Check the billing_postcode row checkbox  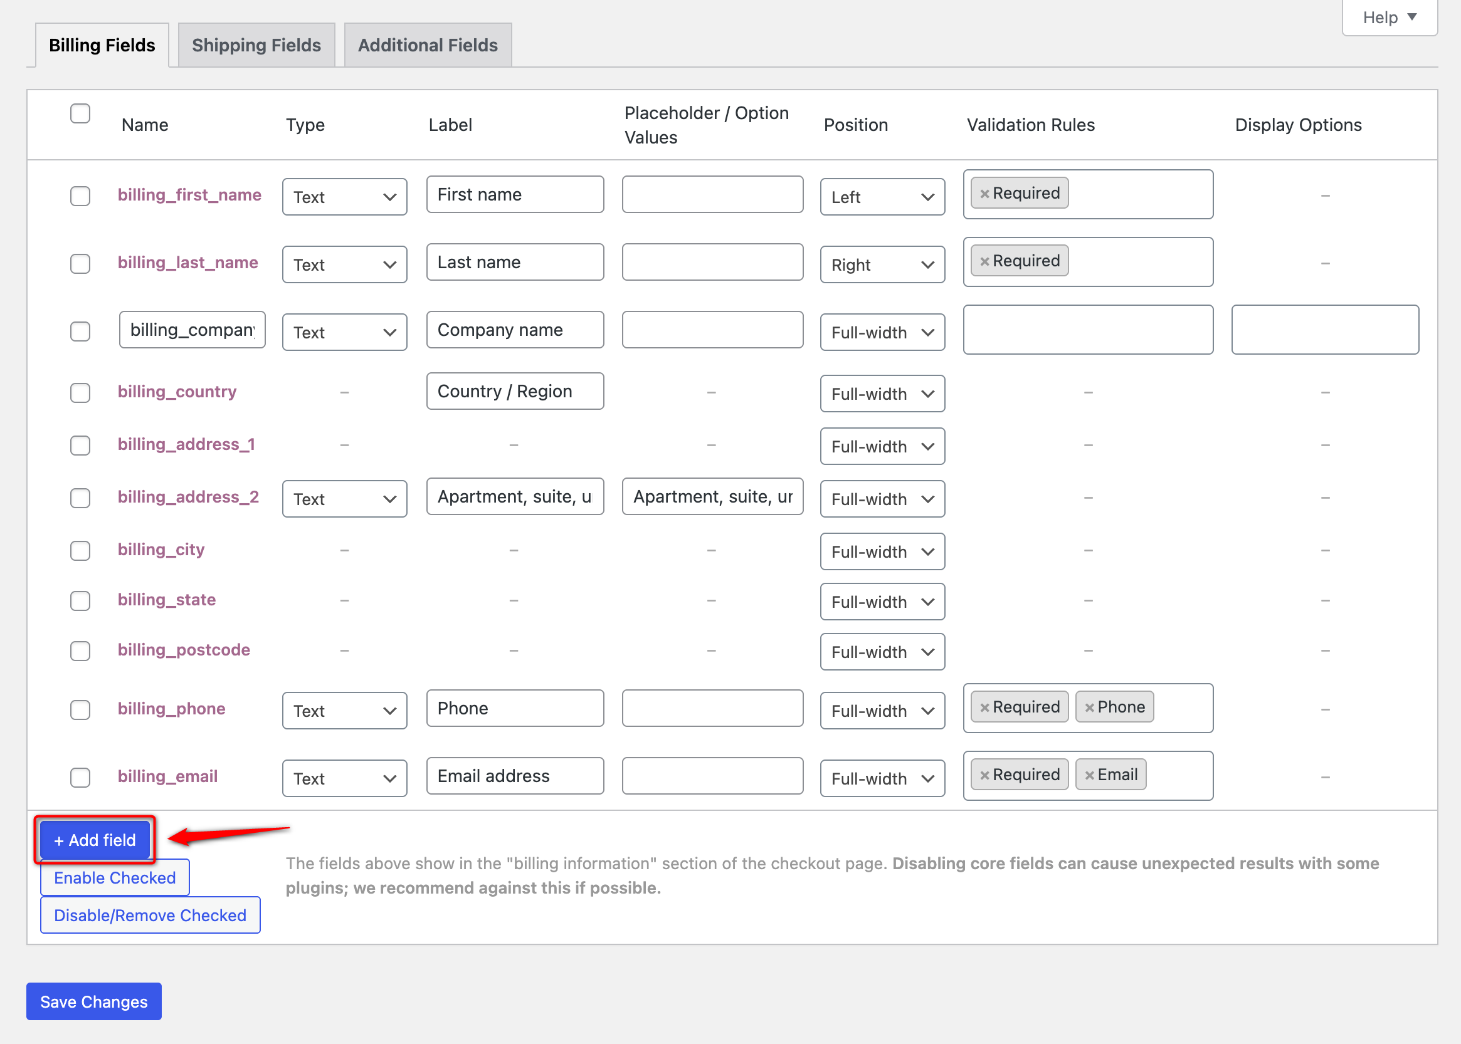pyautogui.click(x=80, y=650)
